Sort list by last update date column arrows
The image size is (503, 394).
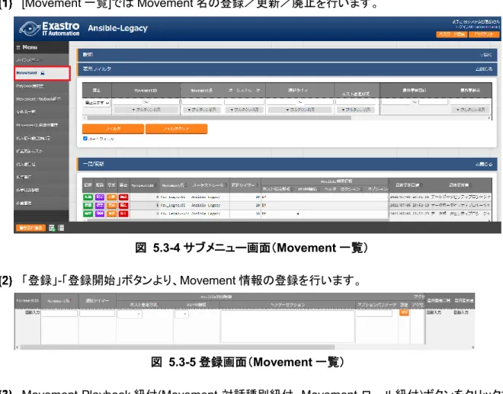click(x=421, y=185)
